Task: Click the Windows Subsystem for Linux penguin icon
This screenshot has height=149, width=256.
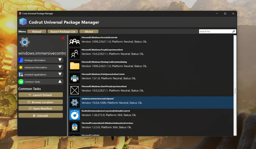Action: pyautogui.click(x=75, y=127)
